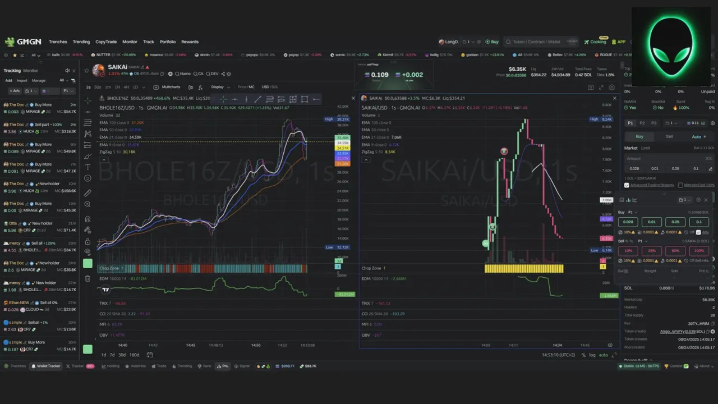
Task: Toggle drawings visibility with the eye icon
Action: [x=88, y=252]
